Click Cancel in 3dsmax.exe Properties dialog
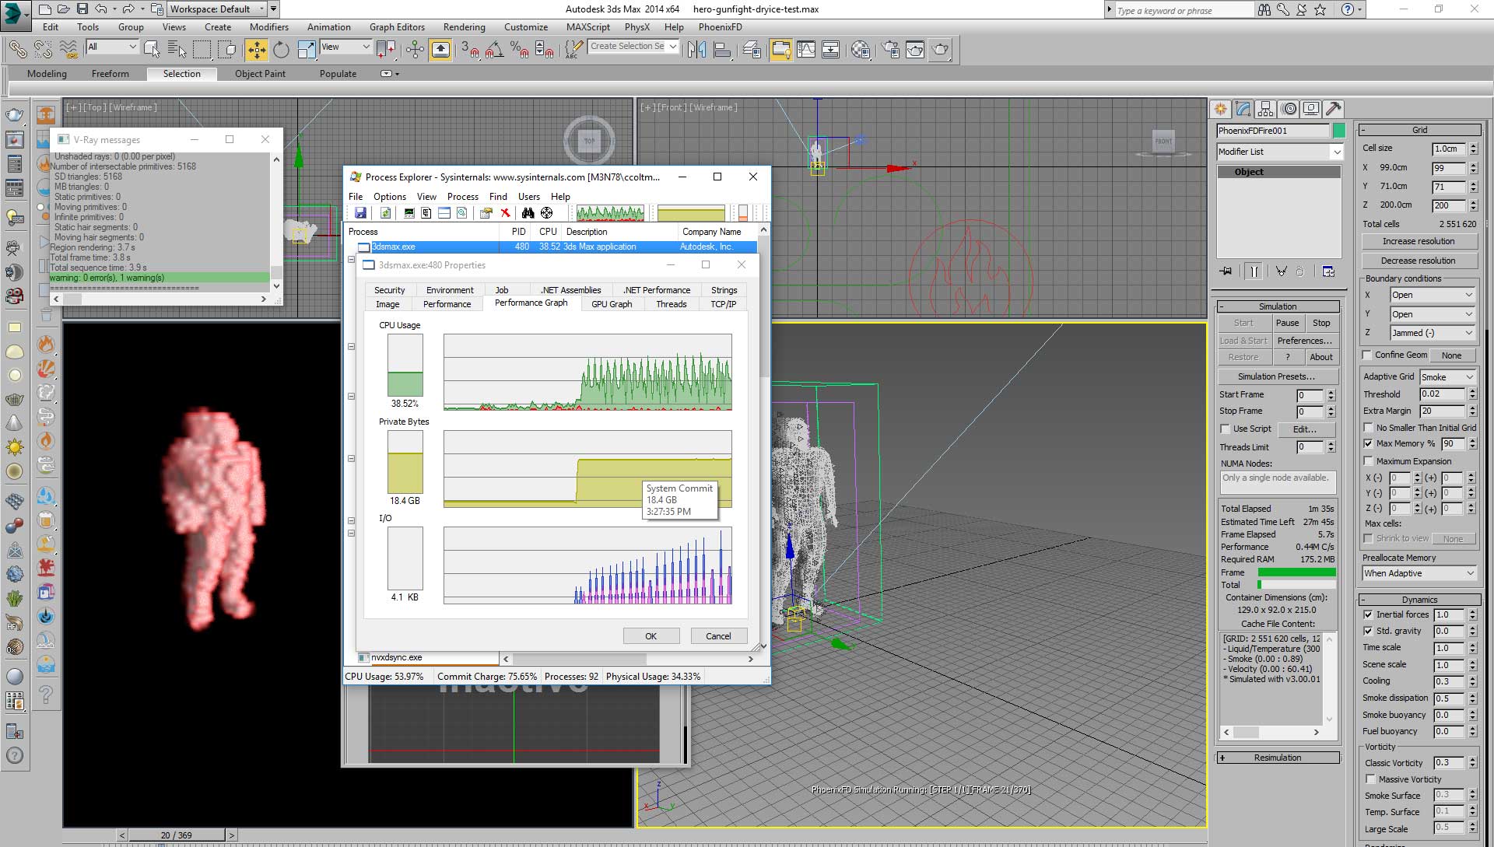 [718, 636]
